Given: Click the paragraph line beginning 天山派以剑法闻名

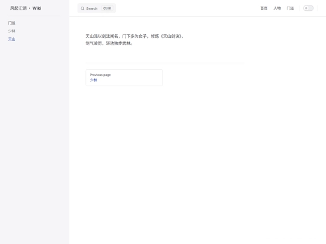Looking at the screenshot, I should (135, 36).
